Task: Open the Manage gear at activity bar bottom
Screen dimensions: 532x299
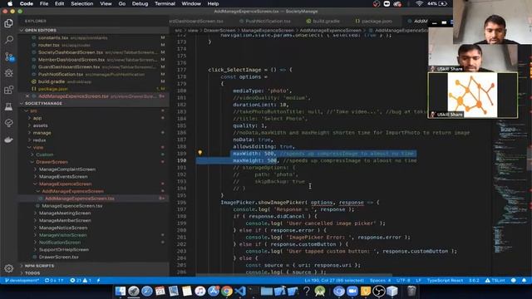Action: point(9,268)
